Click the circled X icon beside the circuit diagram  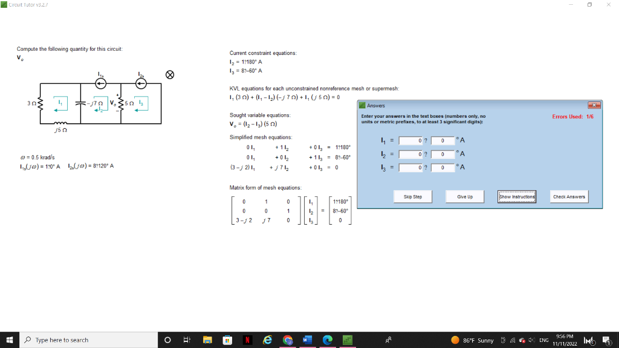tap(169, 74)
